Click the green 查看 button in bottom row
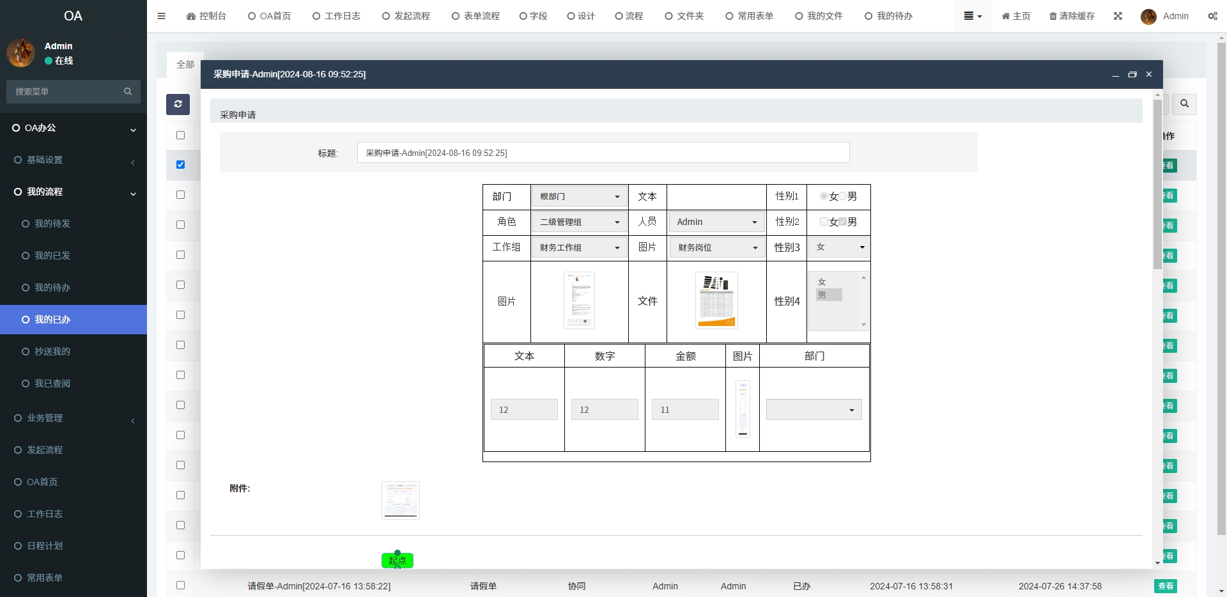 click(x=1165, y=586)
